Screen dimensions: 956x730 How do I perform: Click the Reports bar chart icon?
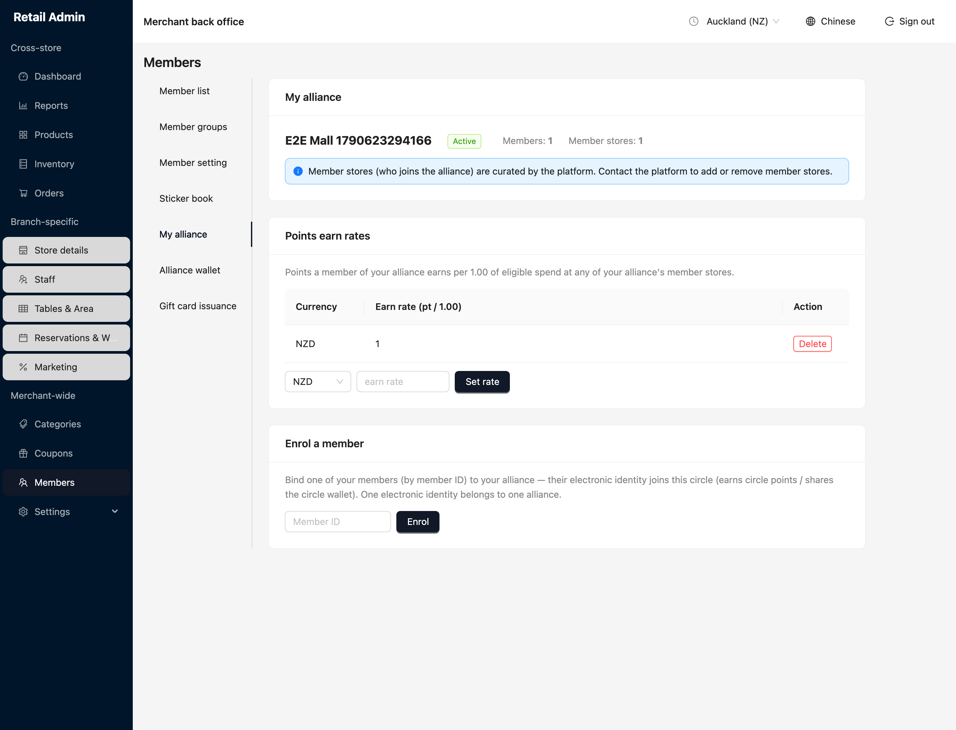click(23, 106)
